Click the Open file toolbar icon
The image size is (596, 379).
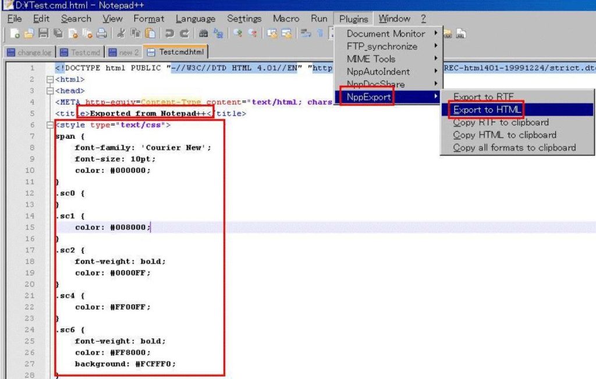29,33
